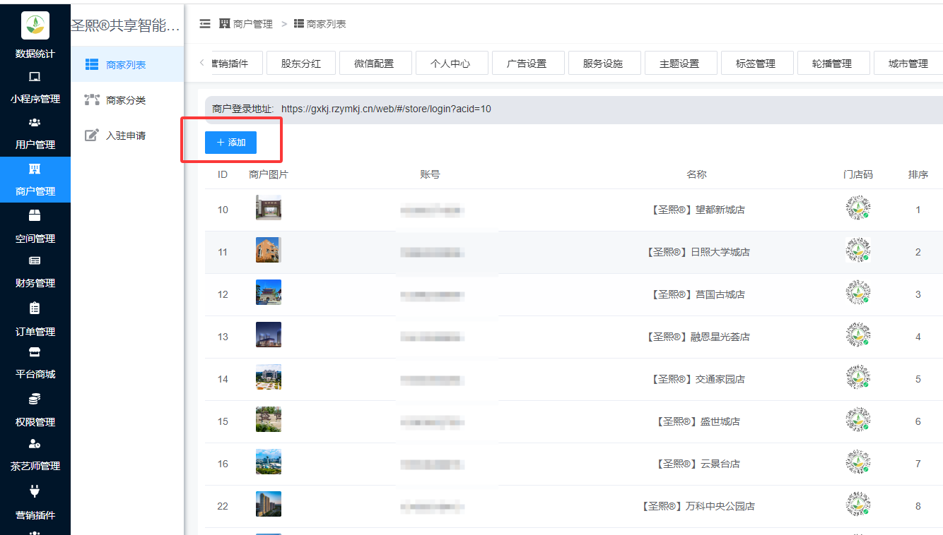Switch to the 城市管理 tab
943x535 pixels.
pyautogui.click(x=908, y=64)
